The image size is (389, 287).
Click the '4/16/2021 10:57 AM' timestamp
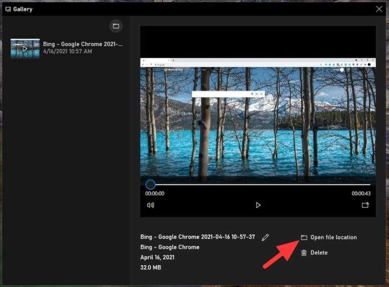pyautogui.click(x=67, y=51)
